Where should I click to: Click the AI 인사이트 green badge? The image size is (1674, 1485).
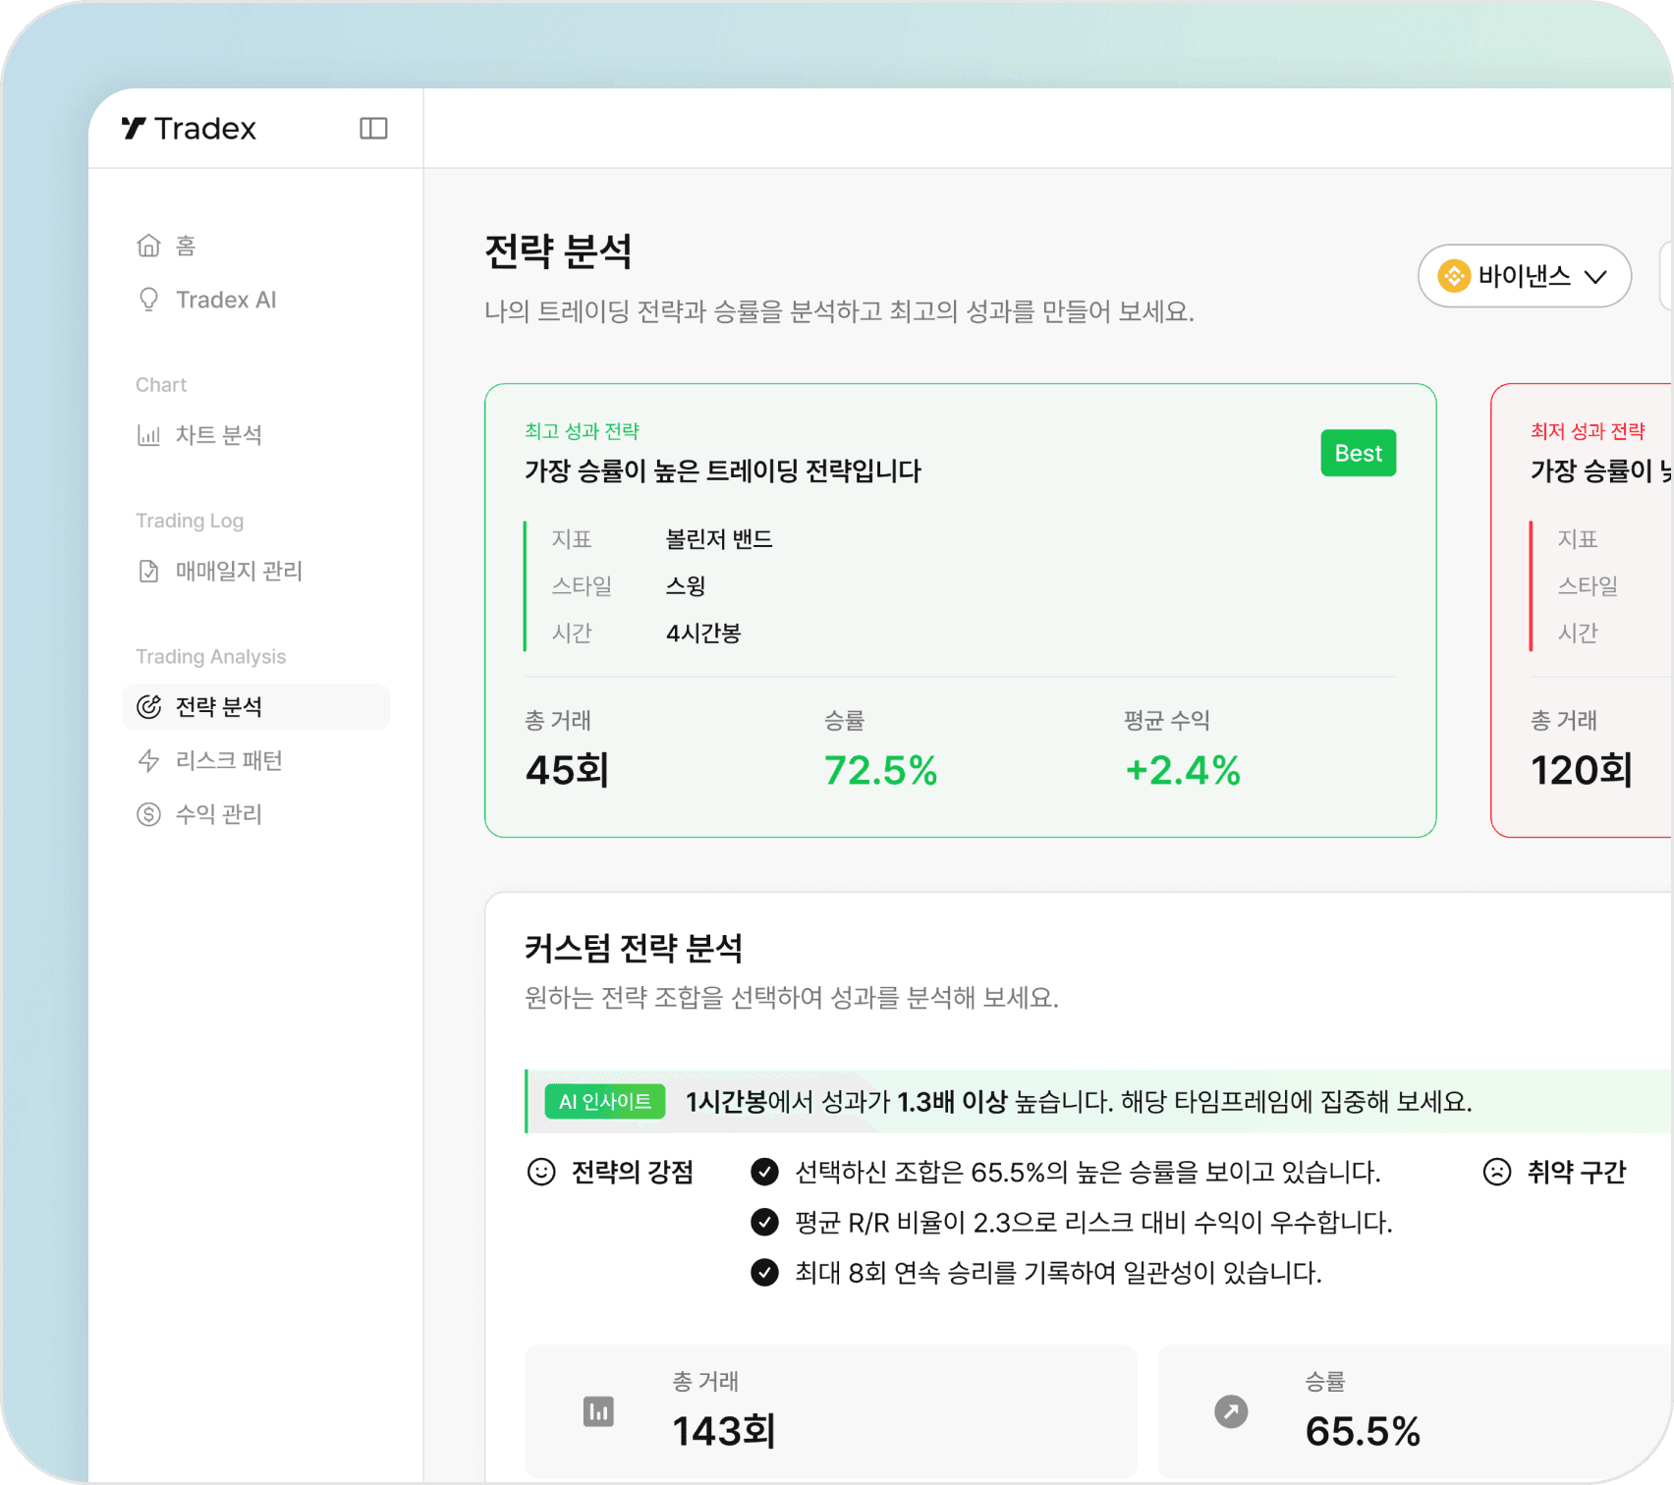pyautogui.click(x=605, y=1102)
